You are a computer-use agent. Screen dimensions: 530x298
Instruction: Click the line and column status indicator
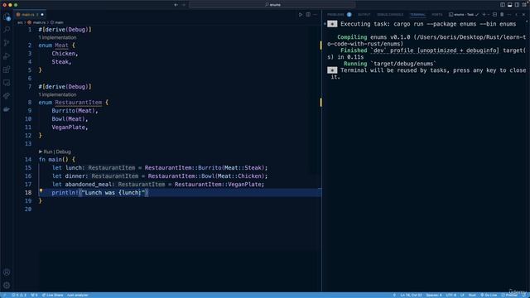click(411, 295)
